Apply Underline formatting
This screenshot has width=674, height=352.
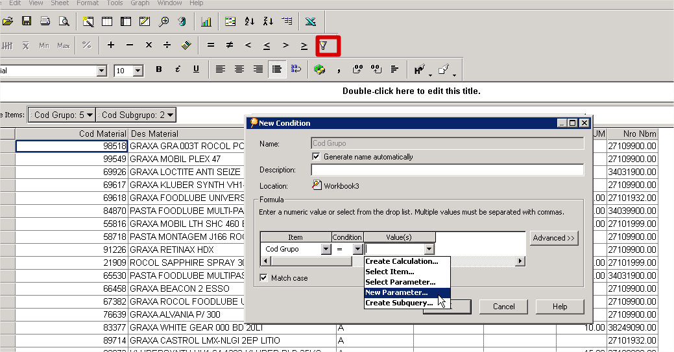point(197,69)
